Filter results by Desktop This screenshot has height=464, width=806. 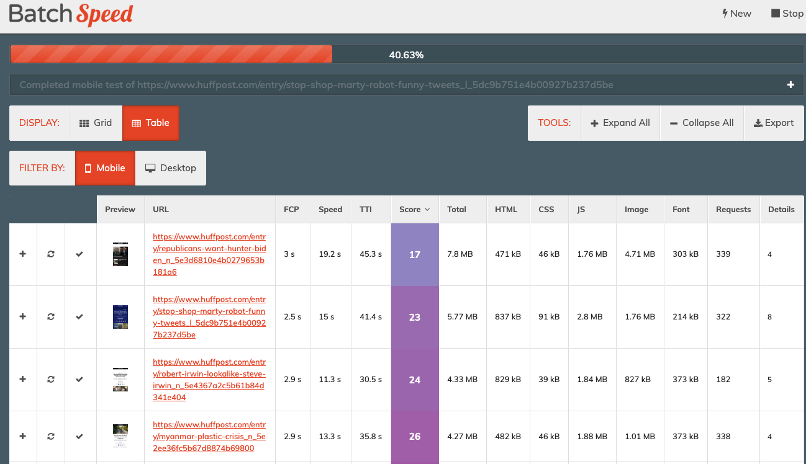click(x=170, y=168)
